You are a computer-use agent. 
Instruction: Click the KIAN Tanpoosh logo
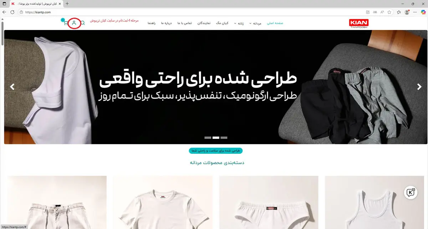click(359, 24)
